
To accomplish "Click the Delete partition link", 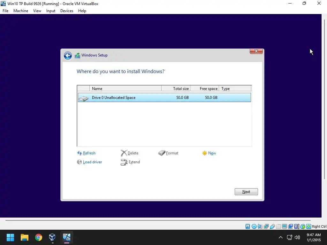I will [x=133, y=153].
